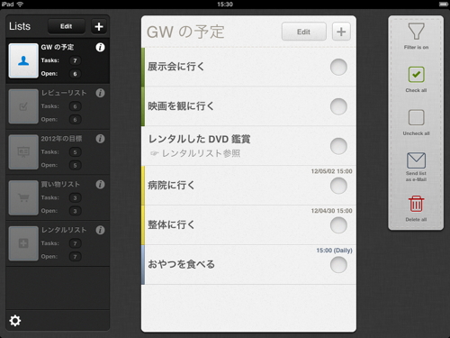The width and height of the screenshot is (450, 338).
Task: Tap Edit in the GW の予定 header
Action: (x=303, y=32)
